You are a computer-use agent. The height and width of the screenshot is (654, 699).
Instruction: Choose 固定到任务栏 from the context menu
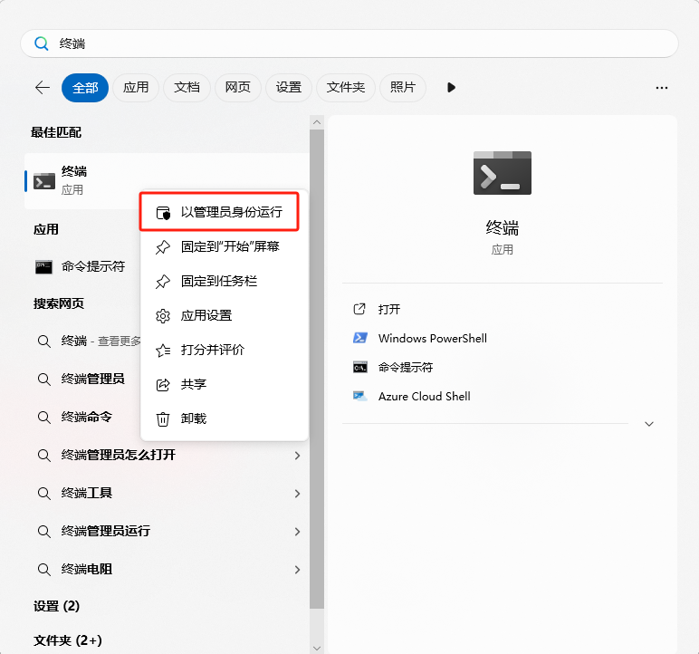tap(225, 281)
